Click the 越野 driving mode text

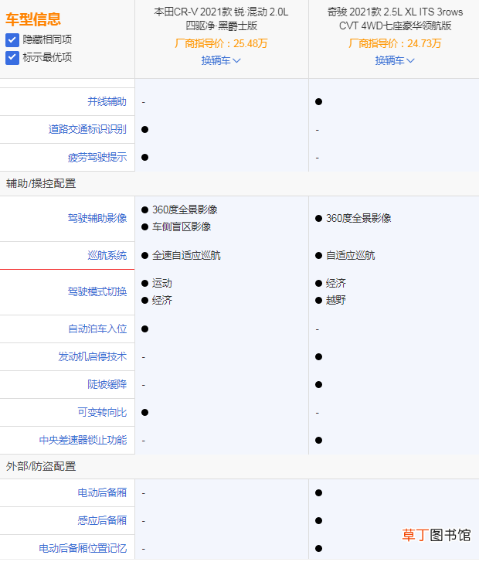(336, 301)
